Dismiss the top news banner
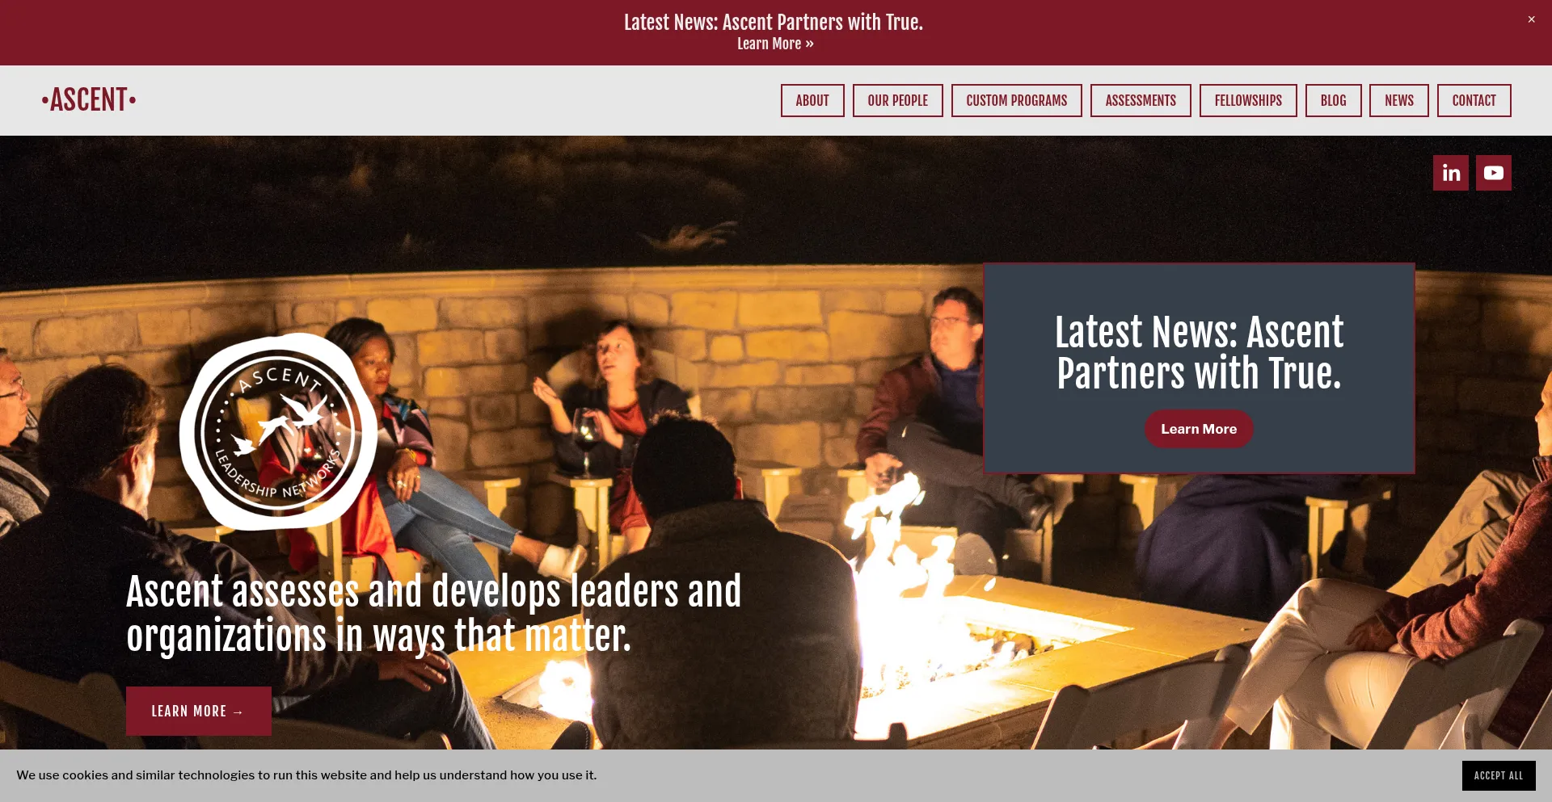This screenshot has width=1552, height=802. (x=1531, y=19)
